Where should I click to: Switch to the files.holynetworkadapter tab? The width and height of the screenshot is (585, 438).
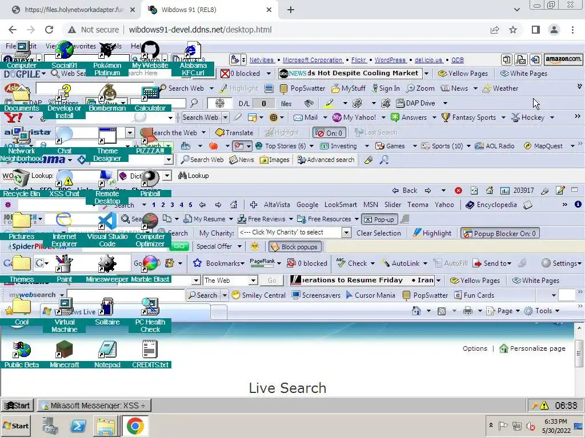pyautogui.click(x=74, y=10)
